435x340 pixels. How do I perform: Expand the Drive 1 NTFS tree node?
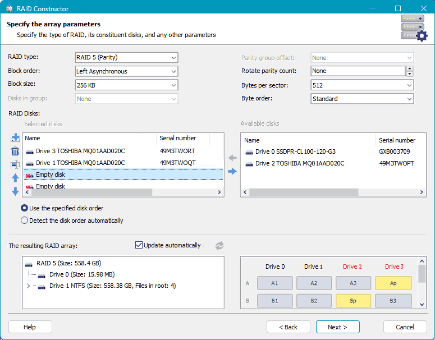28,286
